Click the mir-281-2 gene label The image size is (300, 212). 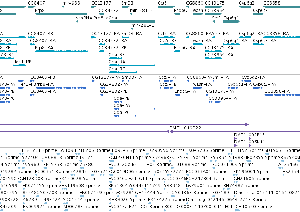tap(141, 11)
